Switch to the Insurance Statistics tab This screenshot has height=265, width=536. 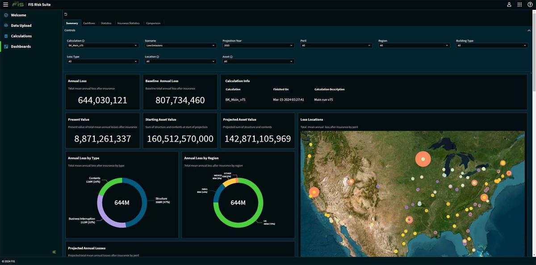(128, 23)
